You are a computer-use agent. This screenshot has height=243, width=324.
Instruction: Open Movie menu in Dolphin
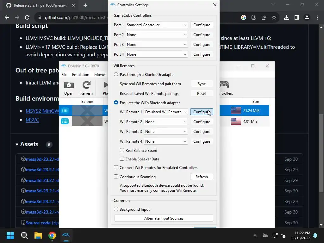[x=100, y=75]
